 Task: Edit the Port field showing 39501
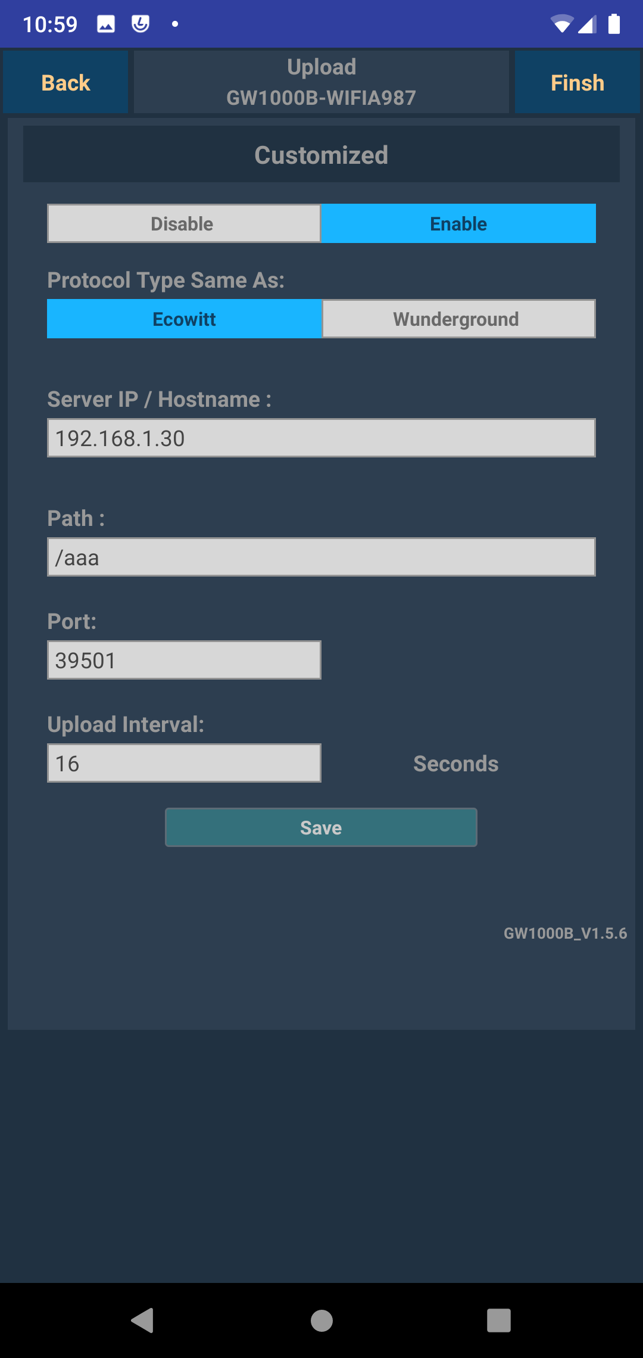click(184, 660)
